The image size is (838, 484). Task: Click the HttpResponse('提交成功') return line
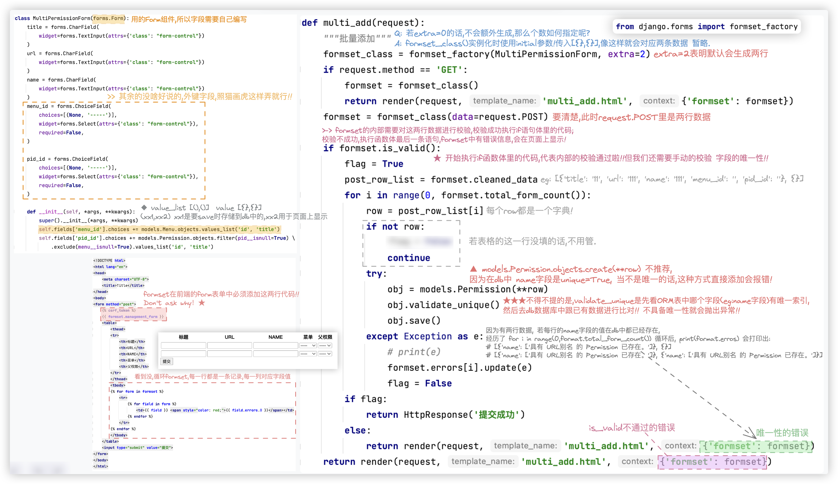pyautogui.click(x=445, y=415)
